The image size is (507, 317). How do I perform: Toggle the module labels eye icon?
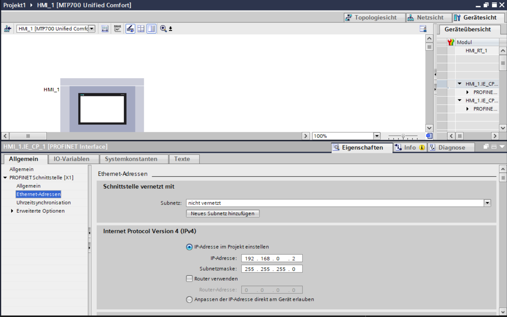click(x=130, y=29)
